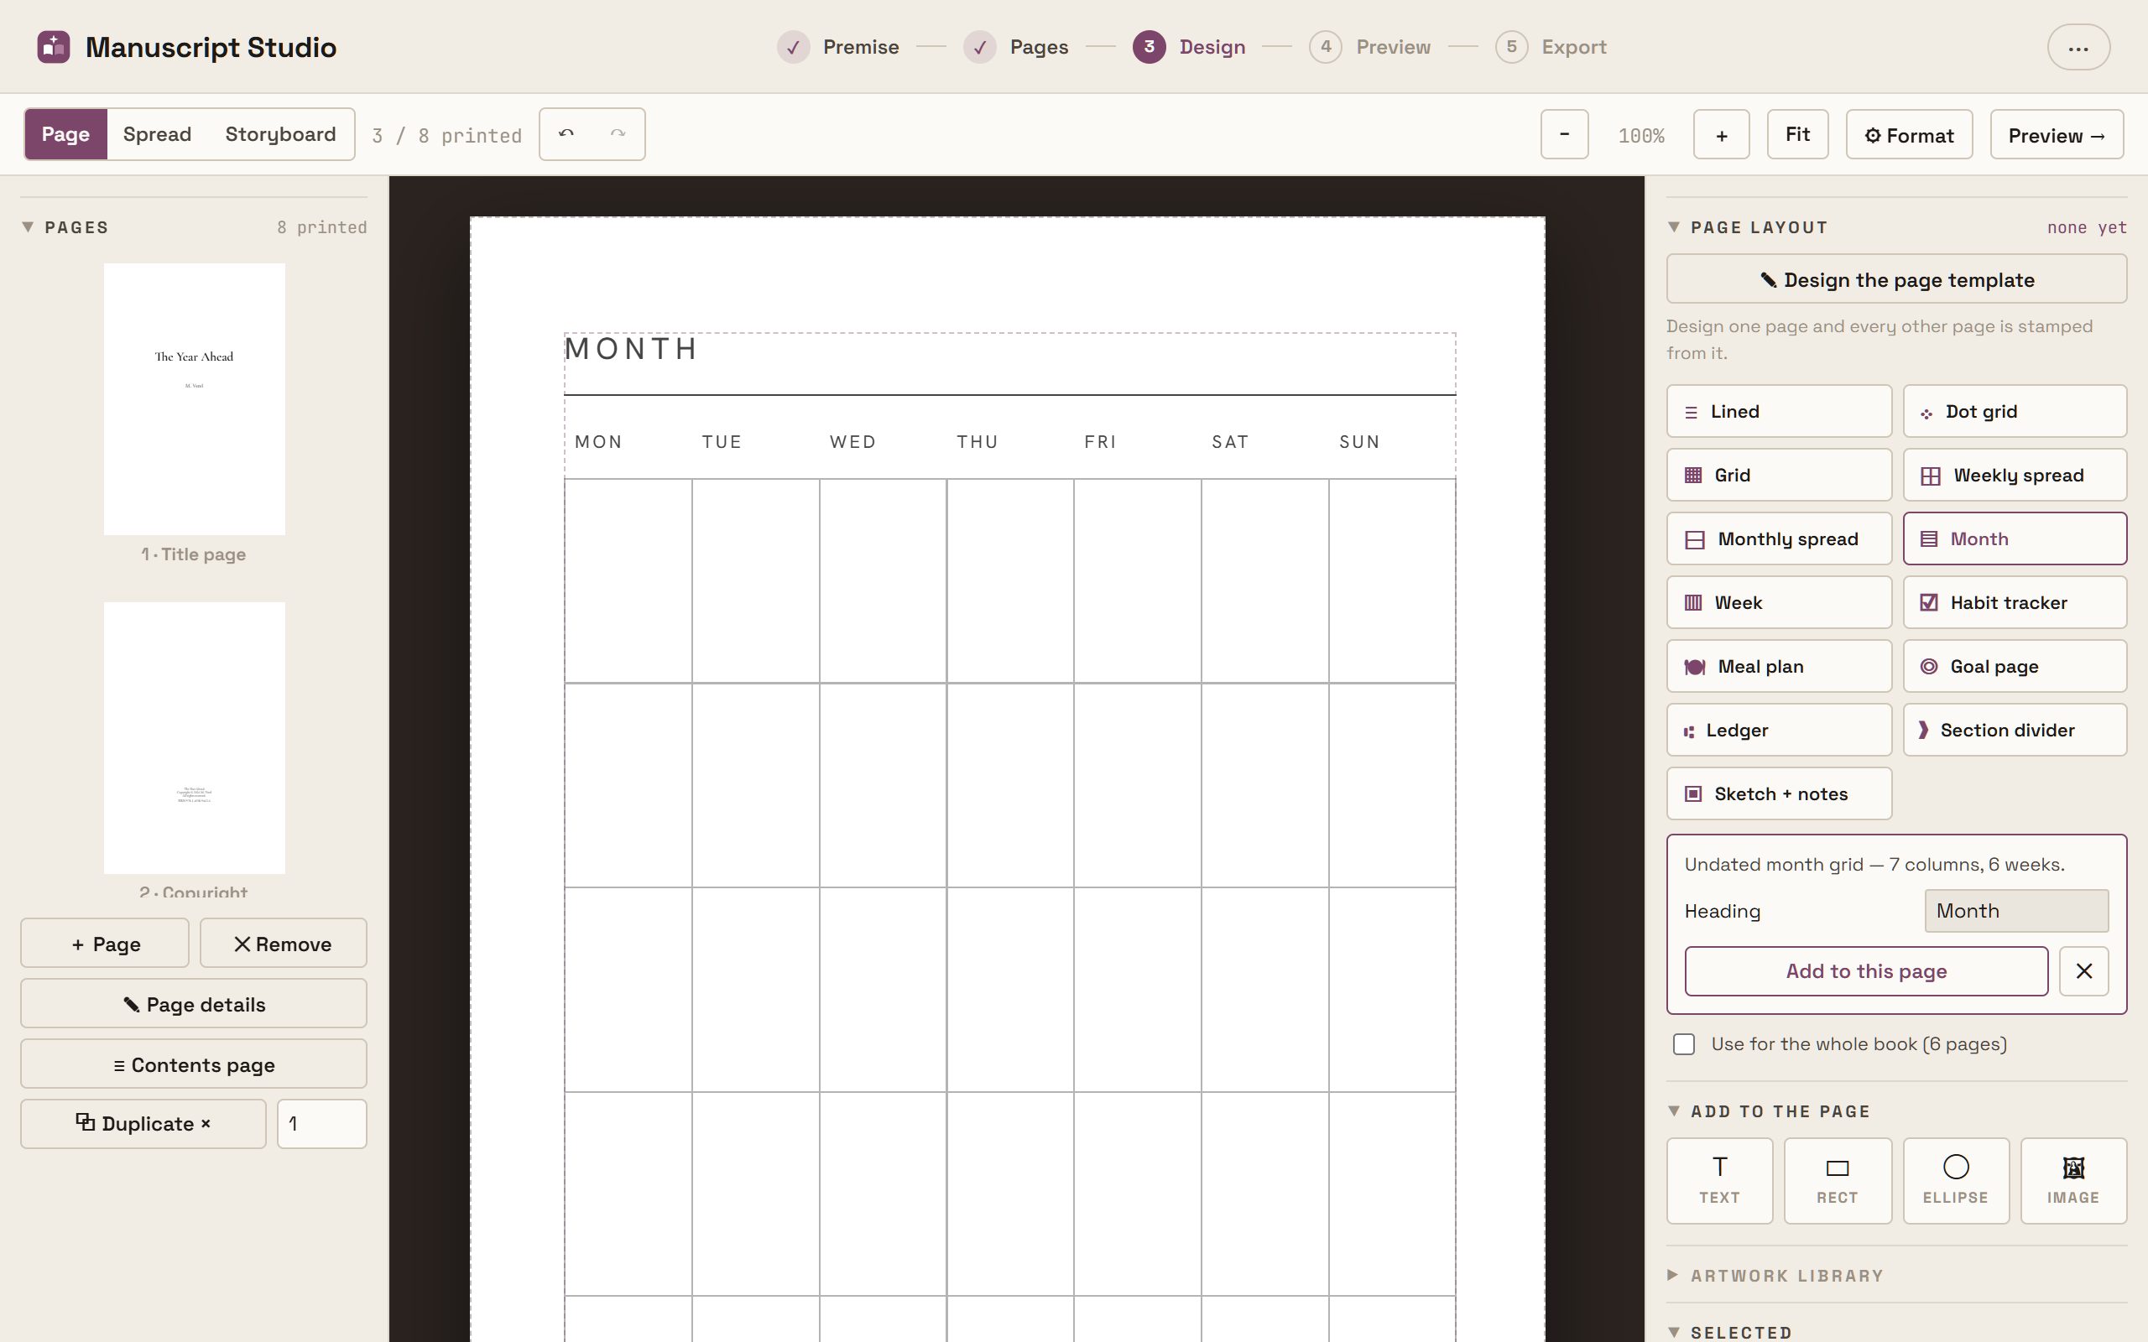This screenshot has width=2148, height=1342.
Task: Select the Copyright page thumbnail
Action: point(195,737)
